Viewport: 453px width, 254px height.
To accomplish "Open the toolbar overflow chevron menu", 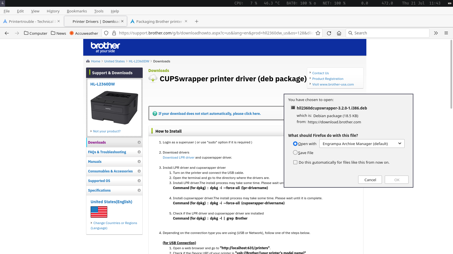I will pyautogui.click(x=436, y=33).
